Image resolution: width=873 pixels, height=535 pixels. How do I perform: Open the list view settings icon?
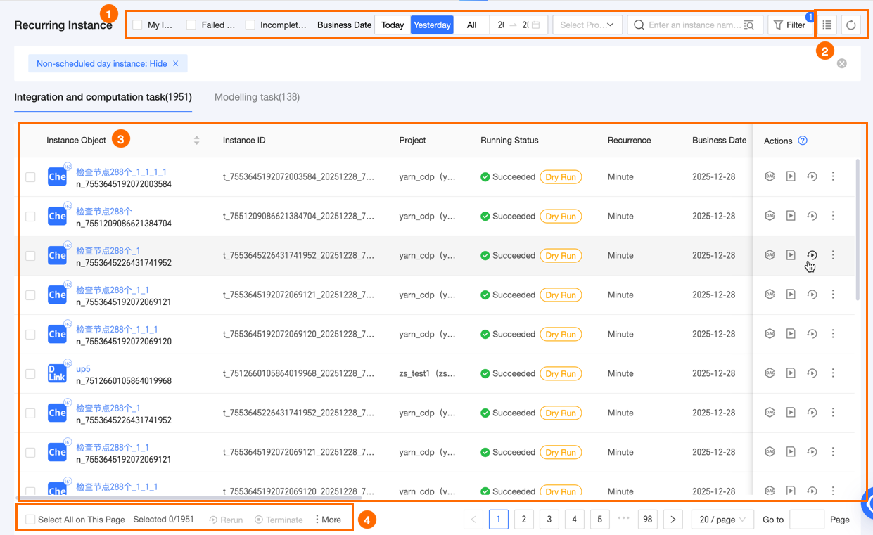[827, 25]
